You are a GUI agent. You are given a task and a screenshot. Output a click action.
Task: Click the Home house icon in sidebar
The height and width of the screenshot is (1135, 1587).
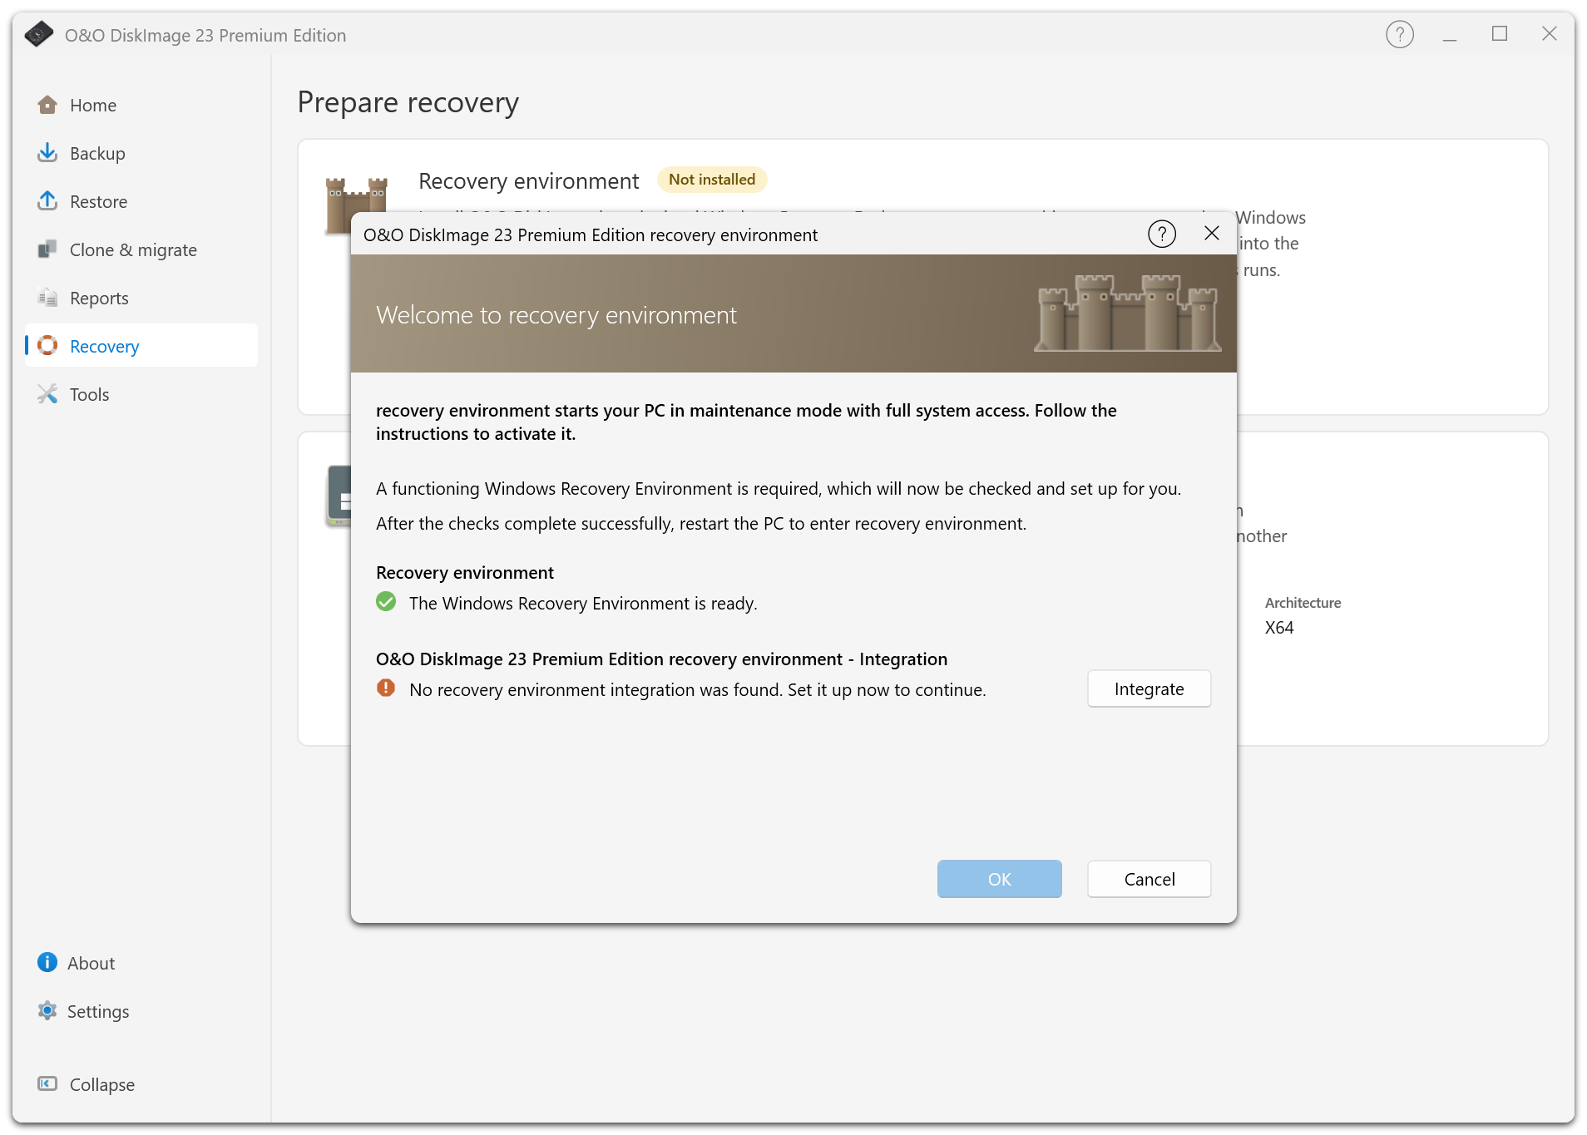[x=47, y=105]
